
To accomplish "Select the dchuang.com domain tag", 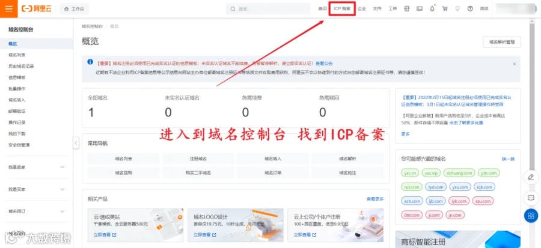I will (x=459, y=172).
